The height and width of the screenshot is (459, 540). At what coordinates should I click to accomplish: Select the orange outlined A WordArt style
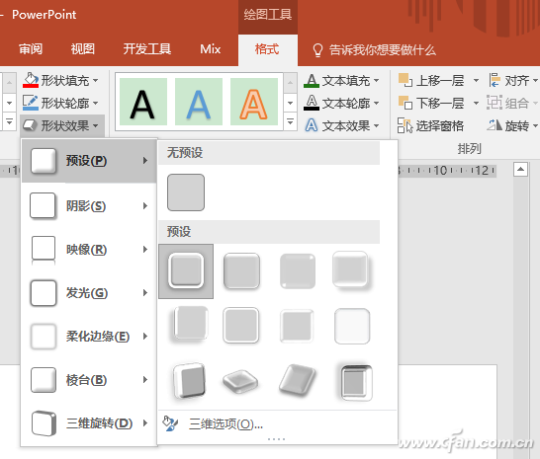click(254, 102)
